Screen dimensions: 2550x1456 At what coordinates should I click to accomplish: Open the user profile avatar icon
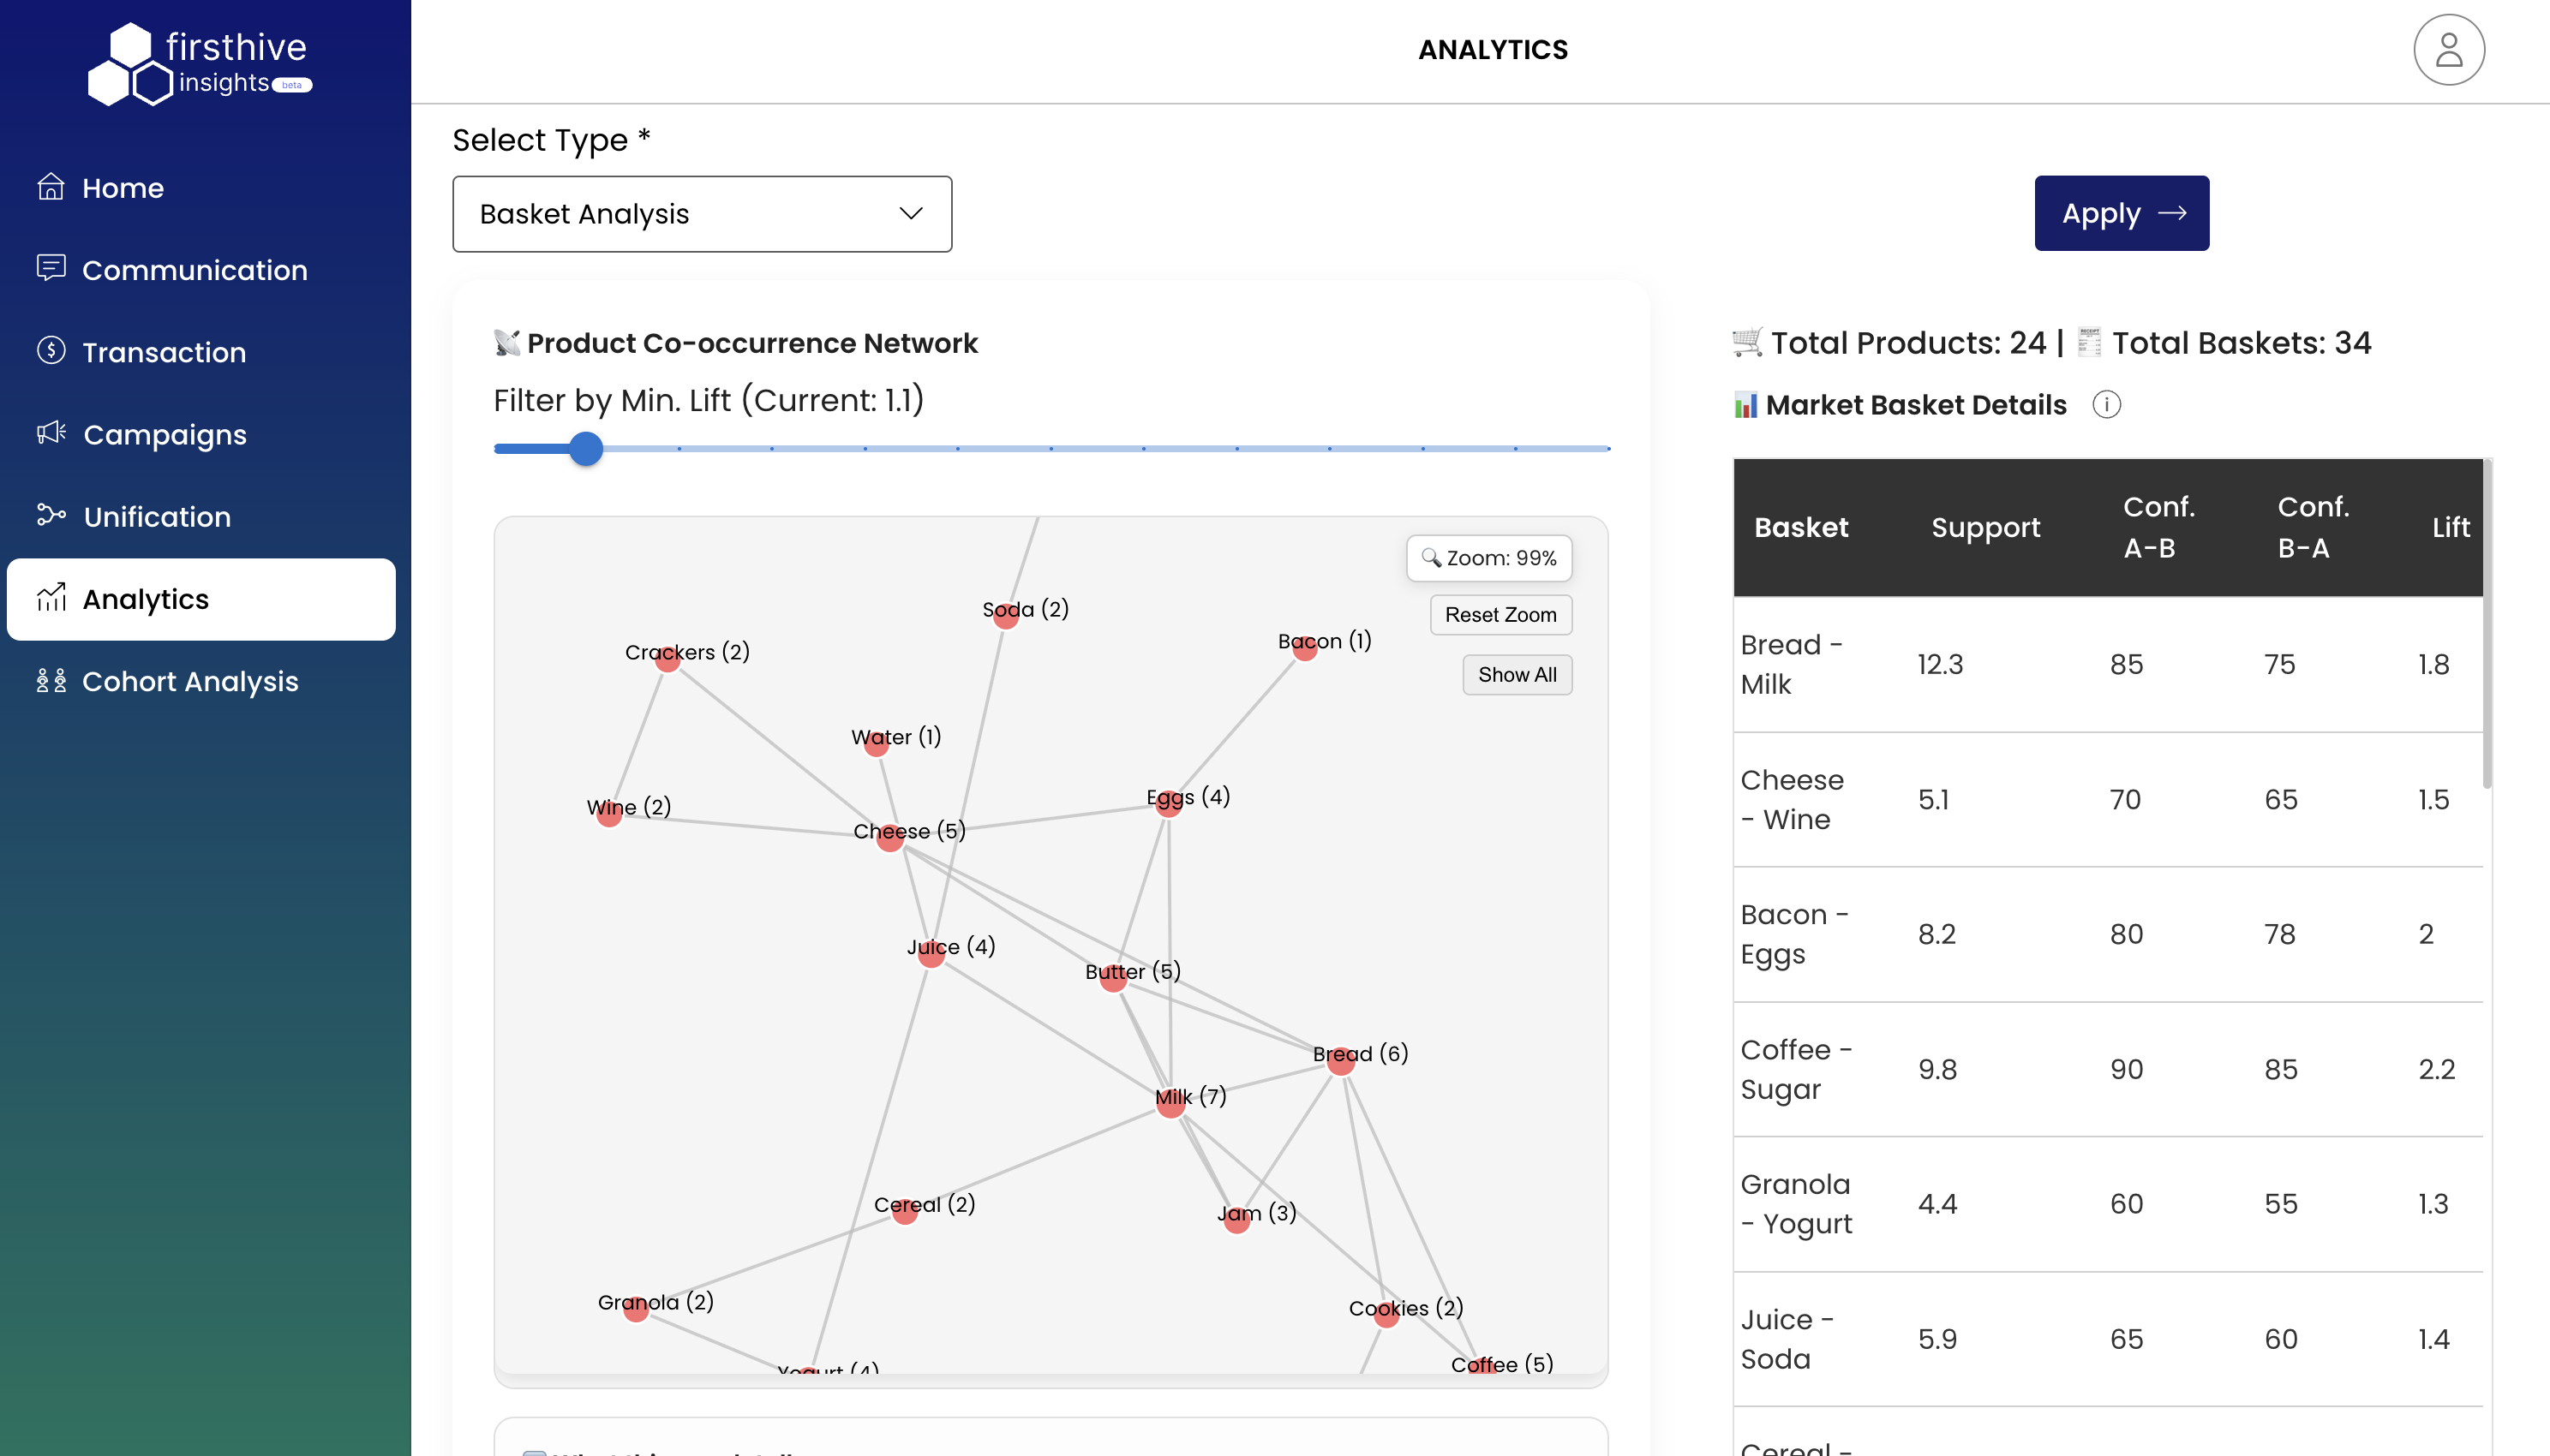click(2448, 50)
